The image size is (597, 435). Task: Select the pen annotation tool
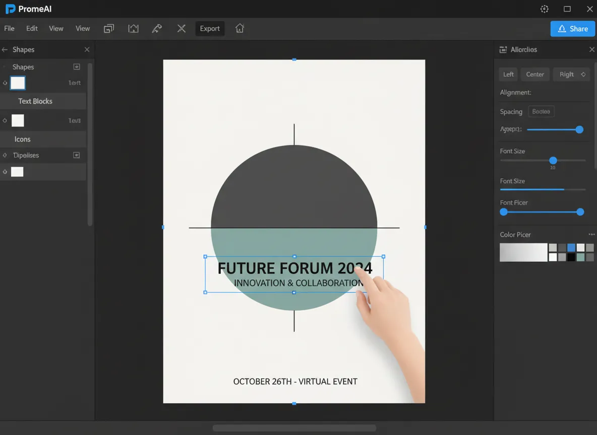[x=156, y=29]
